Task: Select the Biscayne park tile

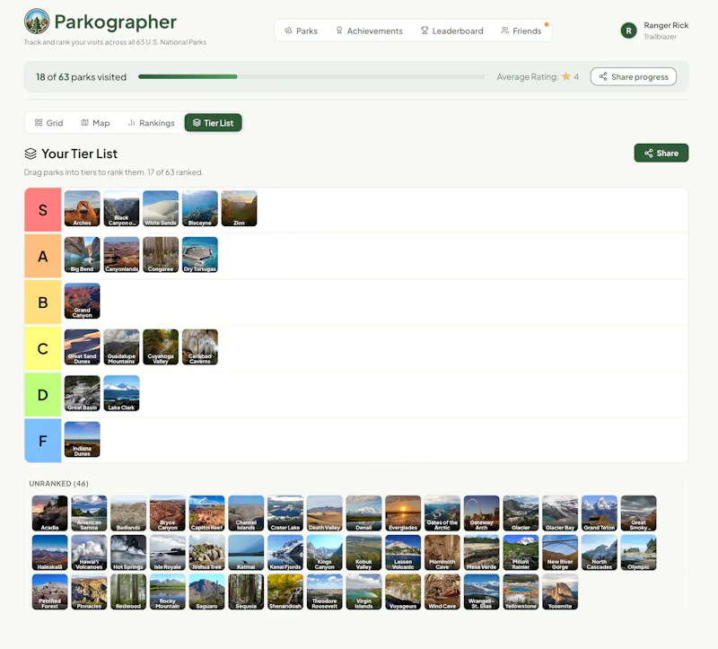Action: point(200,208)
